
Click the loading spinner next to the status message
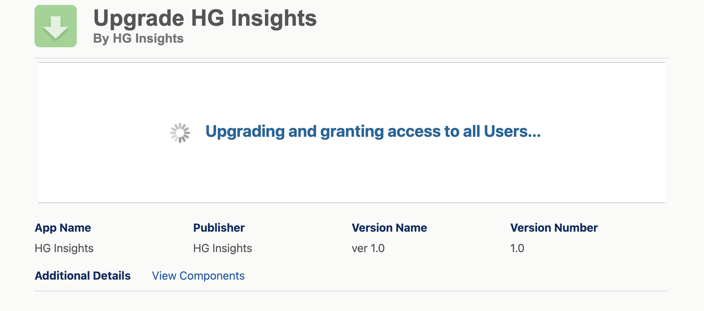(180, 132)
